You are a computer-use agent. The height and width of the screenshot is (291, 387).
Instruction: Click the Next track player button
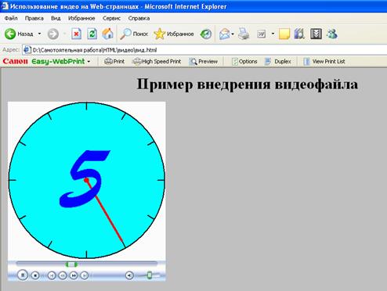coord(84,275)
